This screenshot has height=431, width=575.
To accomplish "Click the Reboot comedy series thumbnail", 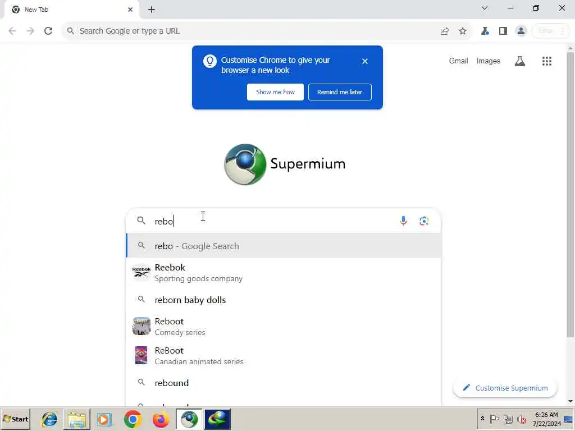I will 141,326.
